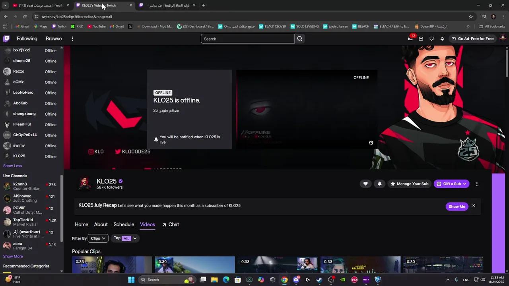The width and height of the screenshot is (509, 286).
Task: Open KLO25 in the sidebar list
Action: 31,156
